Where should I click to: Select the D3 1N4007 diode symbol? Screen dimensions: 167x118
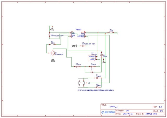click(97, 87)
